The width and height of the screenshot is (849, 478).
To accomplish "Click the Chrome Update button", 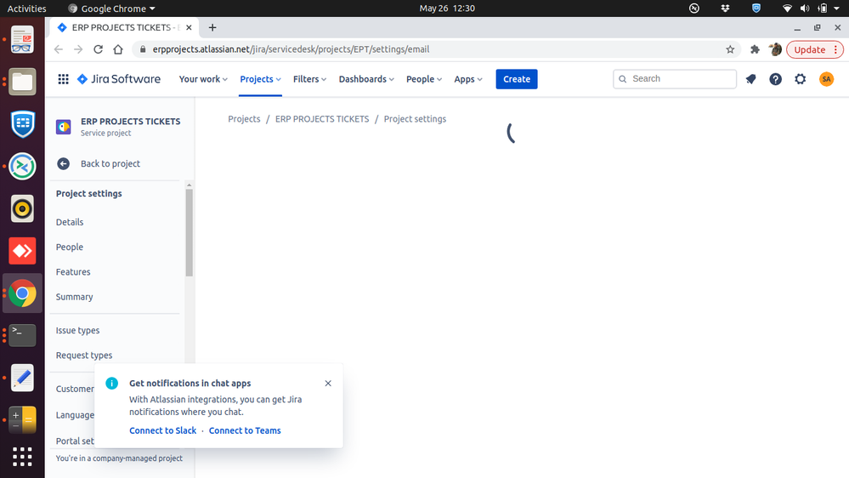I will point(815,49).
